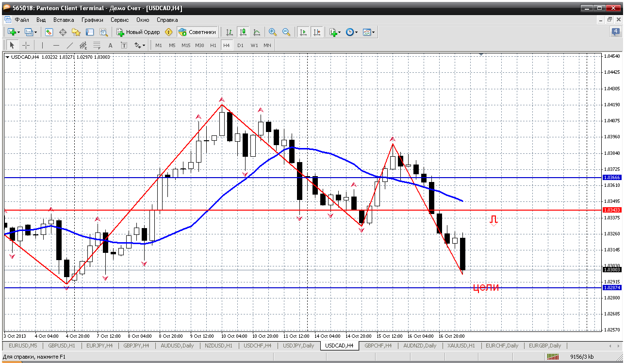
Task: Switch to the GBPUSD,H1 chart tab
Action: click(61, 346)
